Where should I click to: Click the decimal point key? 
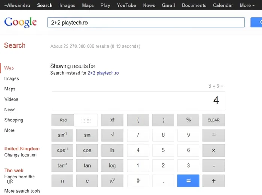[163, 181]
